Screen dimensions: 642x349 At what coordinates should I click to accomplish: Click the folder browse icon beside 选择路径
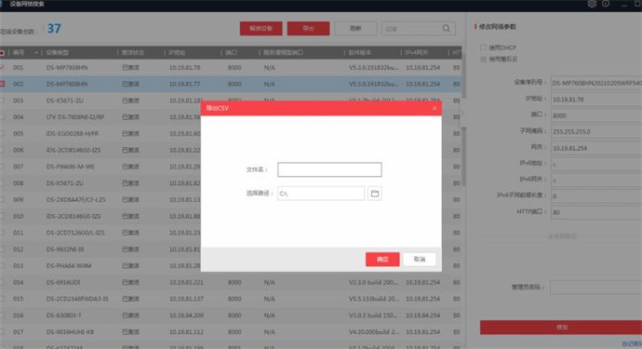pos(375,194)
